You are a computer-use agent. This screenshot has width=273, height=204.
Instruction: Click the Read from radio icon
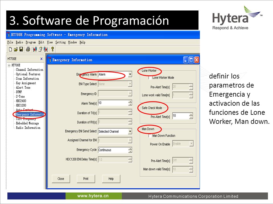(x=35, y=49)
